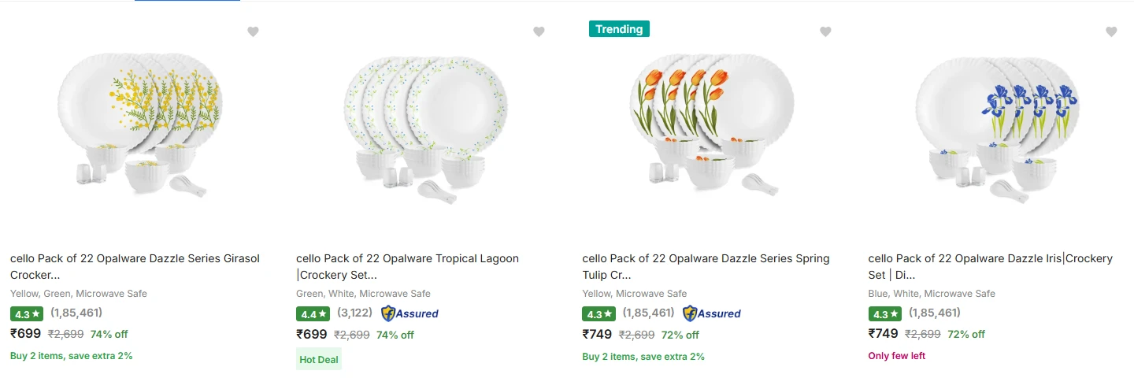The height and width of the screenshot is (378, 1134).
Task: Click the 4.4 star rating badge
Action: point(313,313)
